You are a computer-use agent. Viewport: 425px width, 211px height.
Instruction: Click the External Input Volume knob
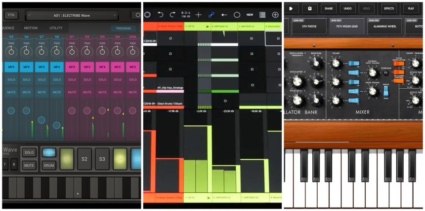(x=373, y=72)
